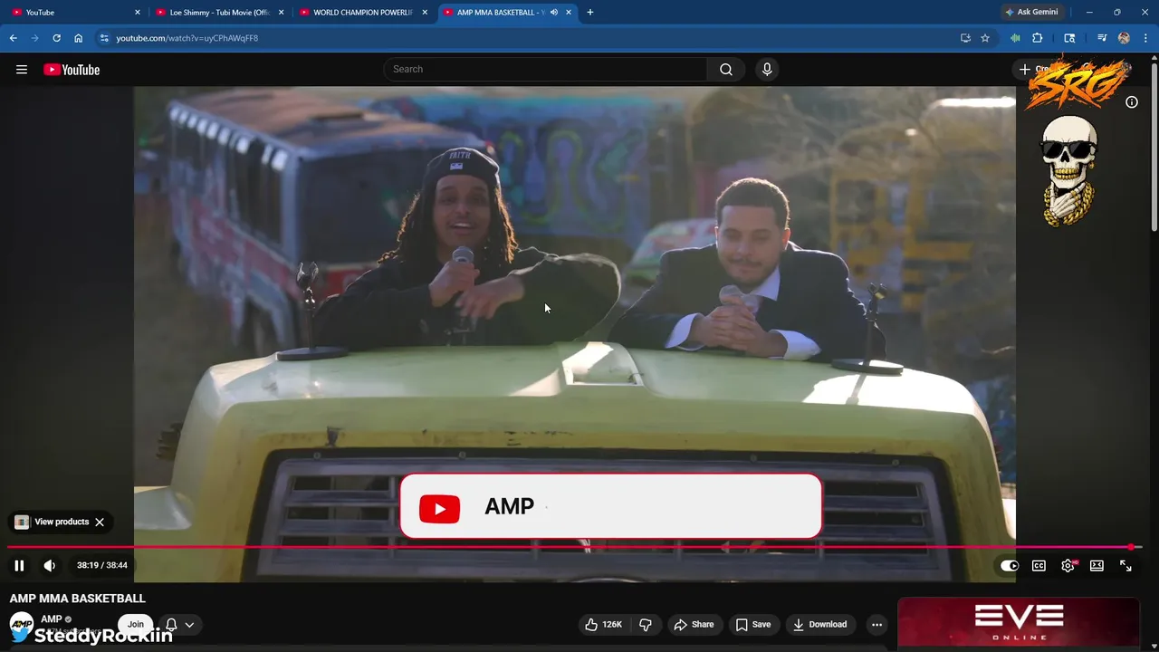Dislike the video

pos(646,625)
